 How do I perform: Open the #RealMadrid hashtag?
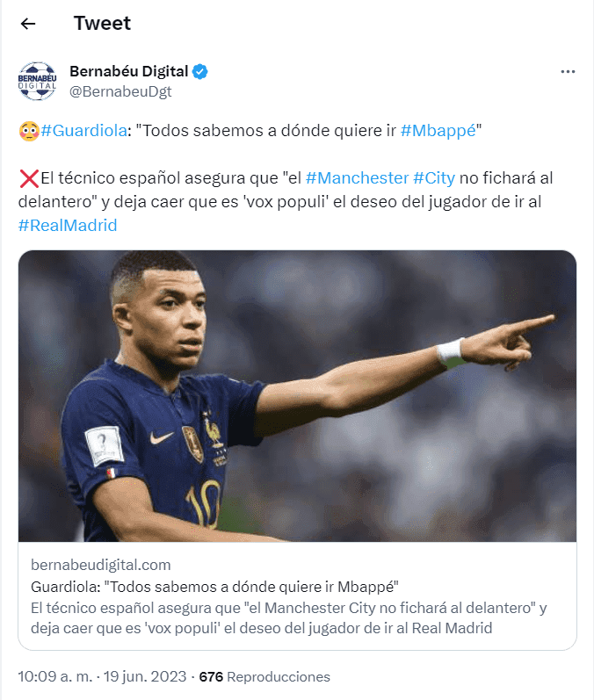coord(68,226)
